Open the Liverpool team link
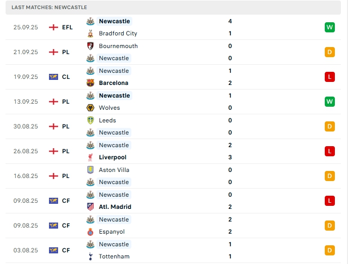This screenshot has height=264, width=348. click(x=113, y=157)
